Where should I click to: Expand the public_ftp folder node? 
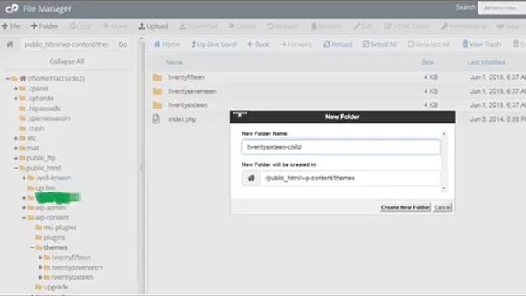coord(16,158)
